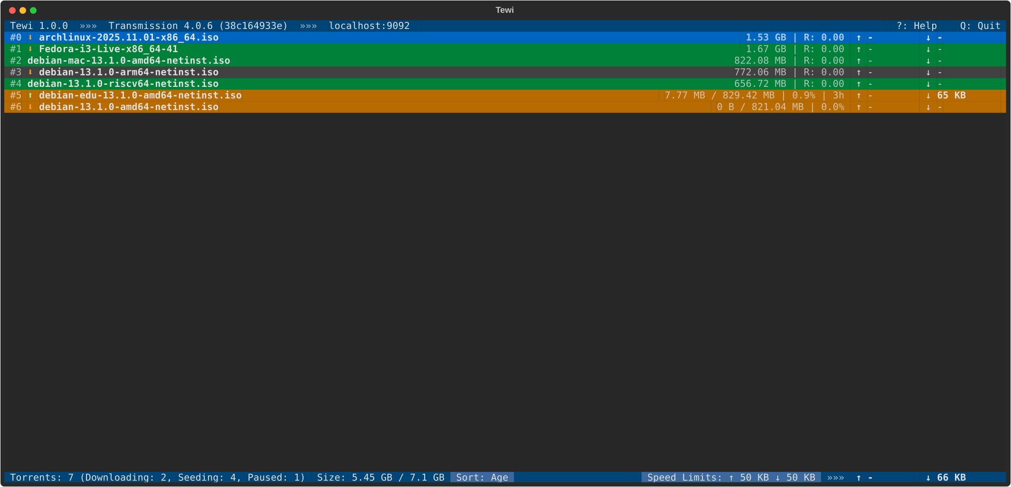Click the macOS yellow minimize button
Screen dimensions: 1011x487
pyautogui.click(x=23, y=10)
